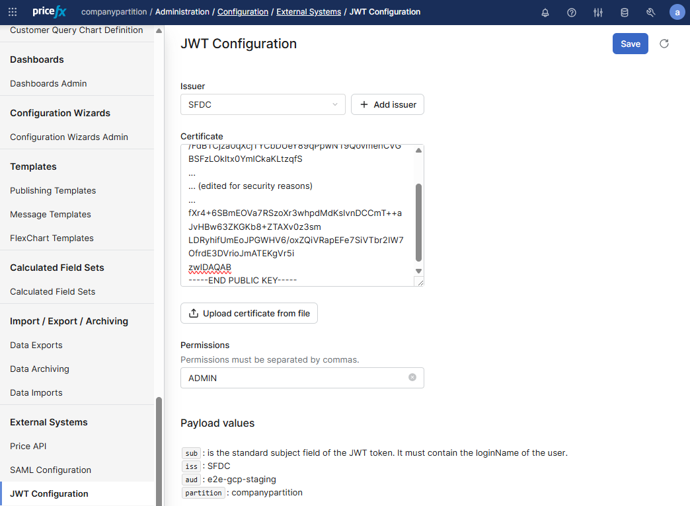This screenshot has width=690, height=506.
Task: Click the notifications bell icon
Action: pyautogui.click(x=545, y=13)
